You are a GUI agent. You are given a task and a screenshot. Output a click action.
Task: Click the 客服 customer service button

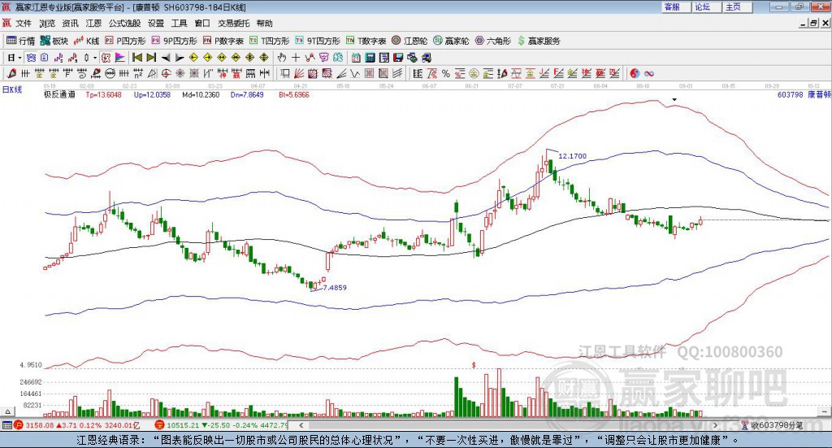coord(675,7)
